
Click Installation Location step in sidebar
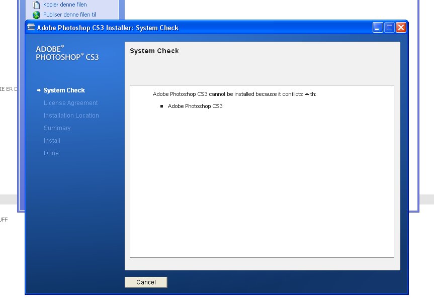click(x=71, y=116)
